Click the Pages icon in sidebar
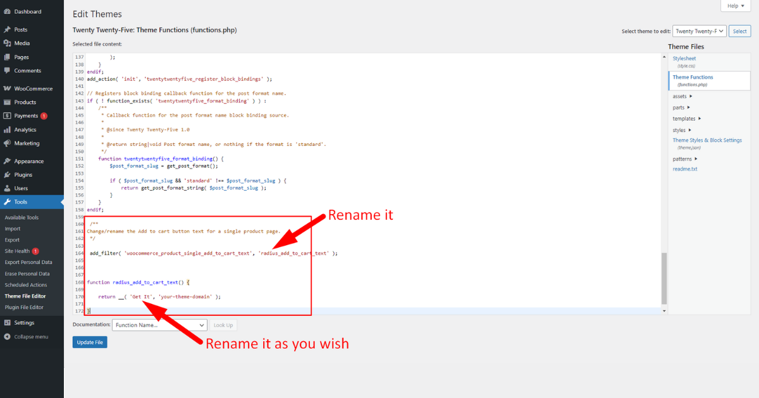 (7, 57)
